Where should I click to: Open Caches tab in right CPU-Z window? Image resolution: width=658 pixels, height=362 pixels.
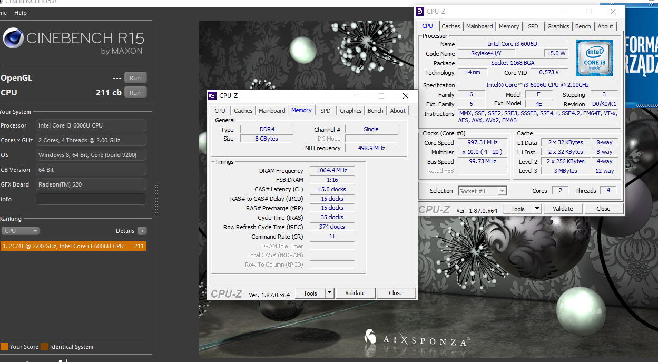451,26
